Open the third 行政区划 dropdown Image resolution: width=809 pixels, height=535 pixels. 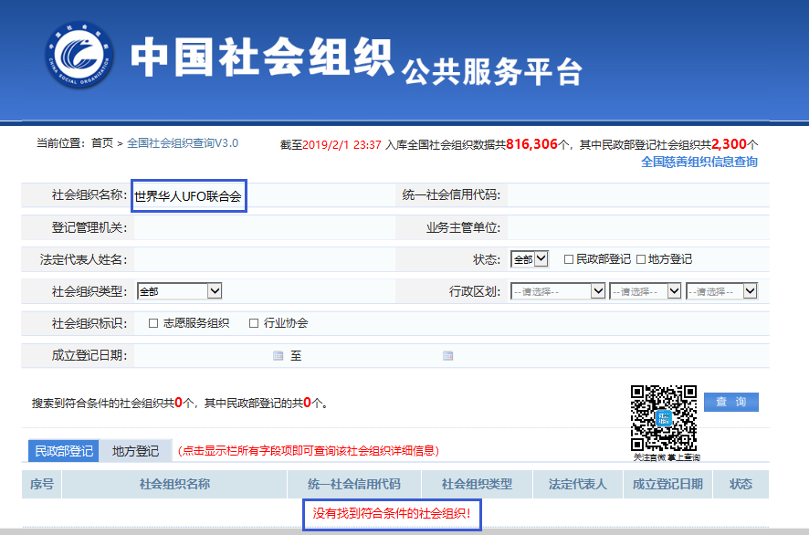(722, 291)
